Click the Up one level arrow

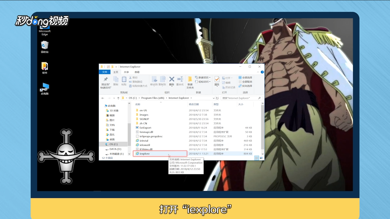coord(118,98)
